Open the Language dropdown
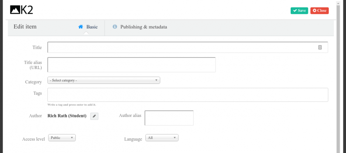Screen dimensions: 346x153 click(162, 138)
